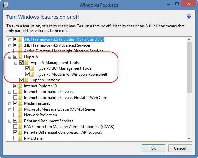Enable the Network Projection checkbox
The image size is (198, 158).
point(15,115)
